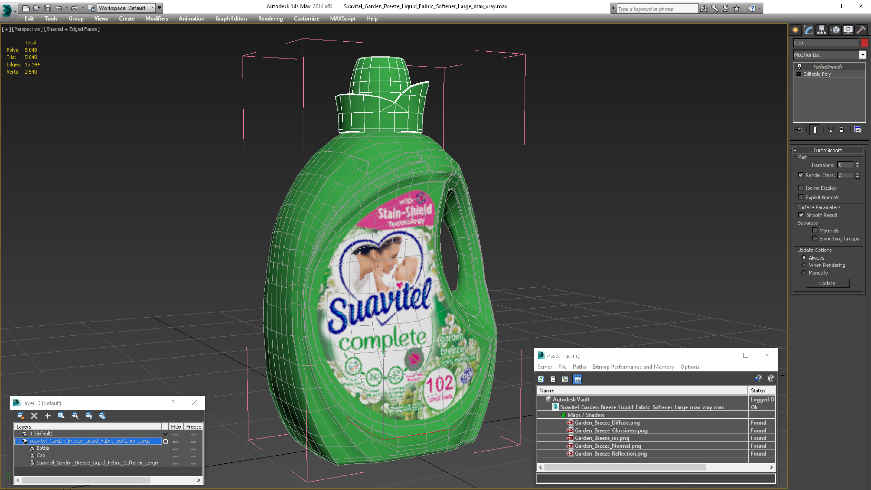Click the Pin Stack icon

pyautogui.click(x=799, y=129)
